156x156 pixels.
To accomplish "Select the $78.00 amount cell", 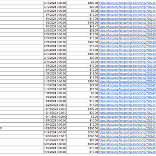I will click(82, 50).
